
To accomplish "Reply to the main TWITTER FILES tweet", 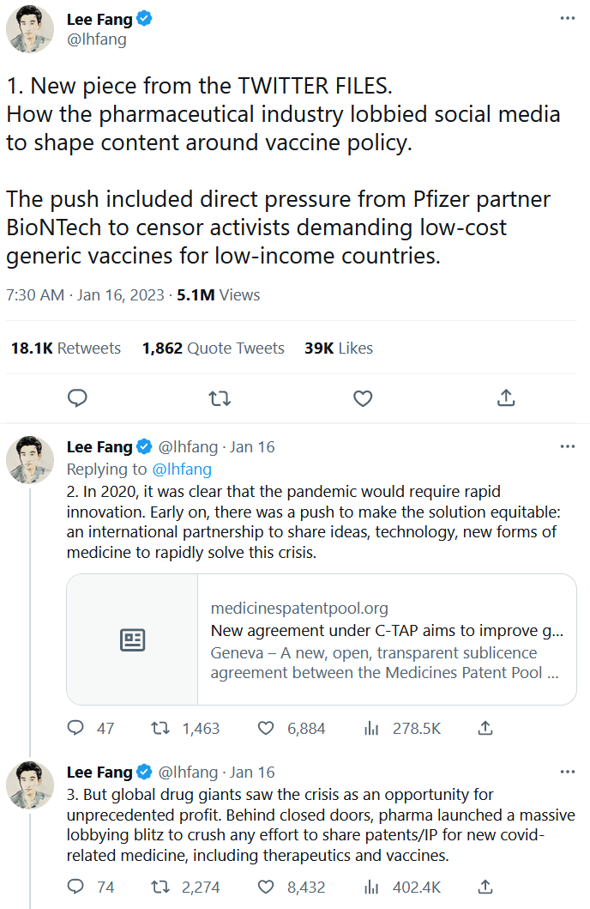I will [77, 398].
